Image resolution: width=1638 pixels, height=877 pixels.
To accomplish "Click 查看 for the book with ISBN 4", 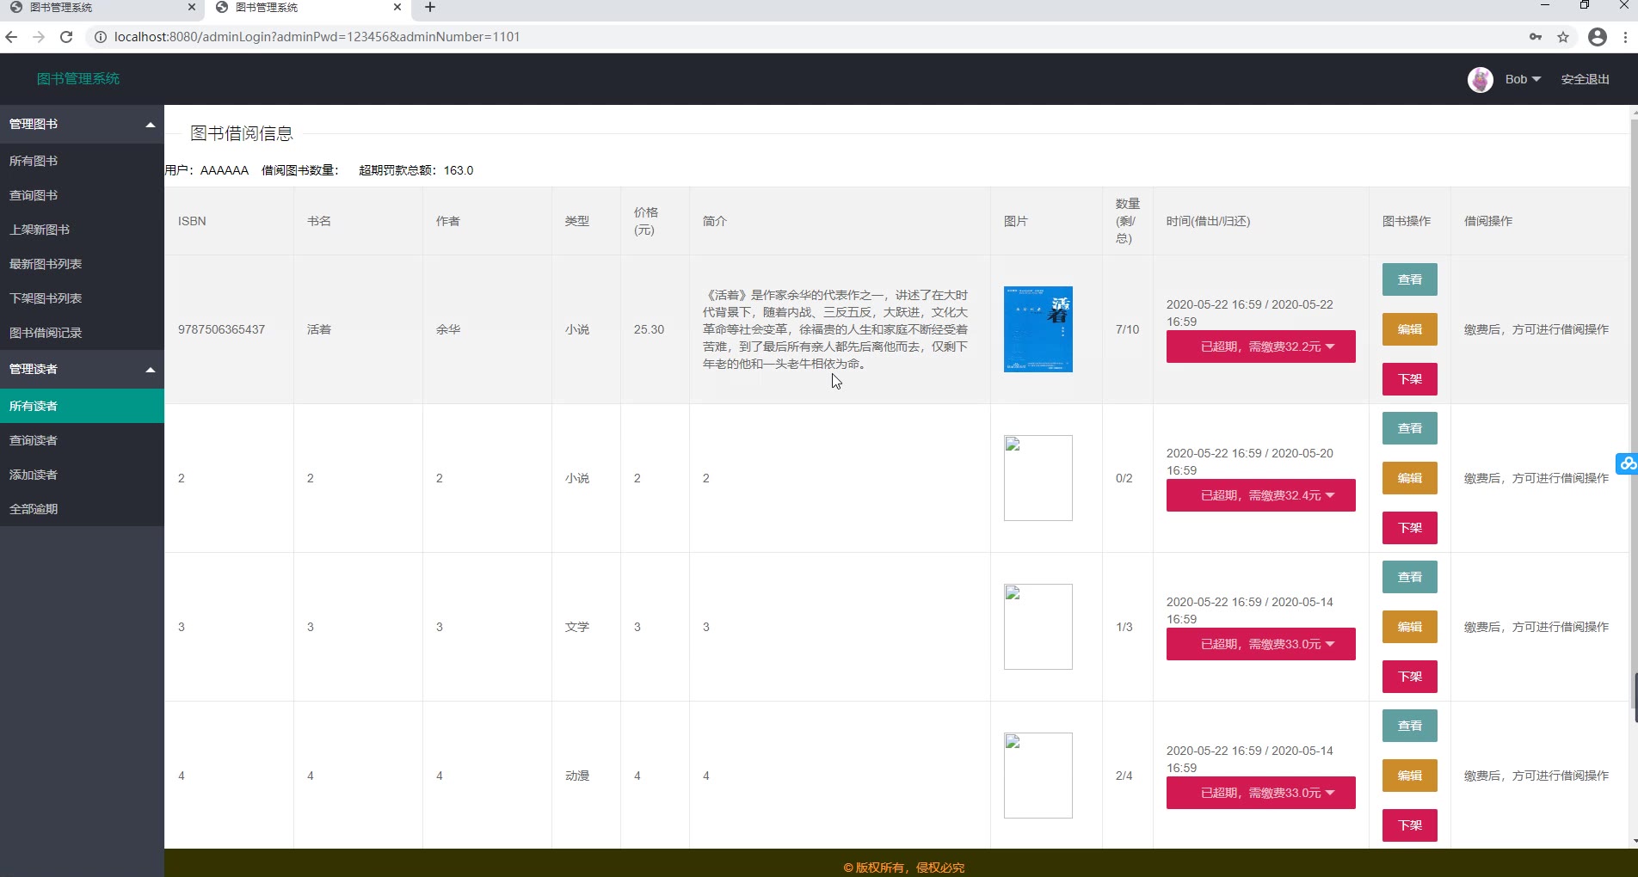I will click(1409, 726).
